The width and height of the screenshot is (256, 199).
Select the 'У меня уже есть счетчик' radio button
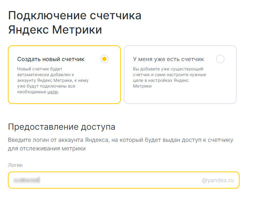click(220, 59)
